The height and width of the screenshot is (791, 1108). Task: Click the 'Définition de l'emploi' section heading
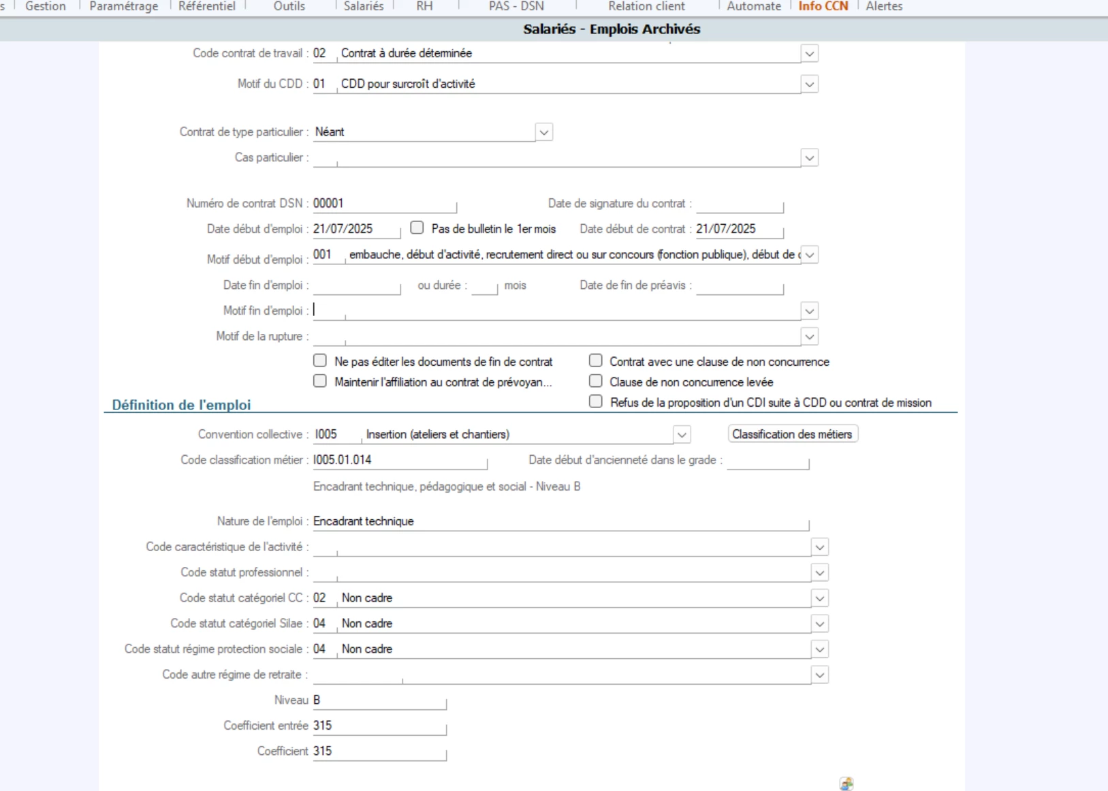(x=182, y=405)
